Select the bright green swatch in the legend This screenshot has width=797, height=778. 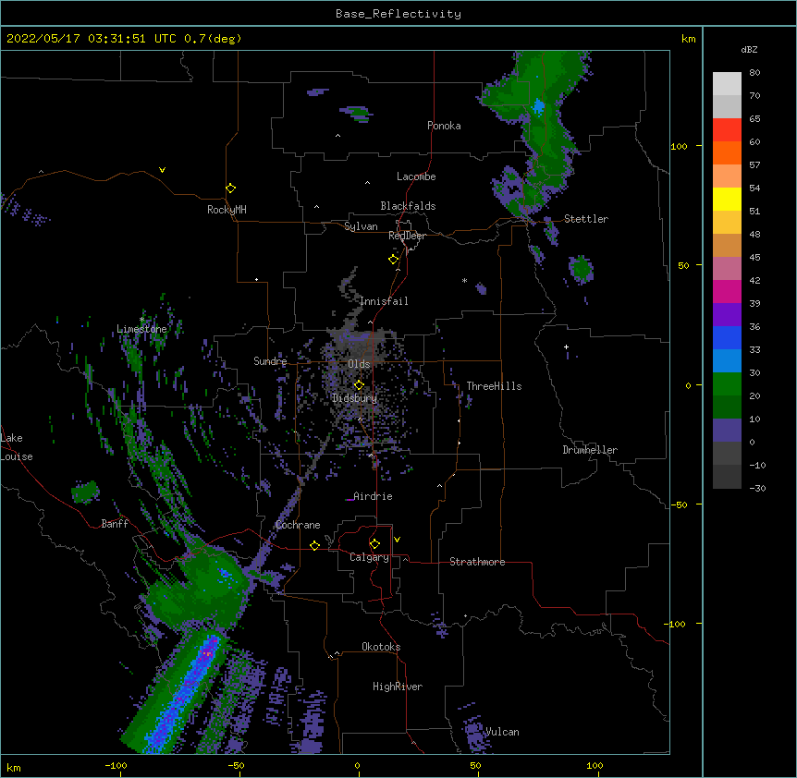(x=727, y=384)
